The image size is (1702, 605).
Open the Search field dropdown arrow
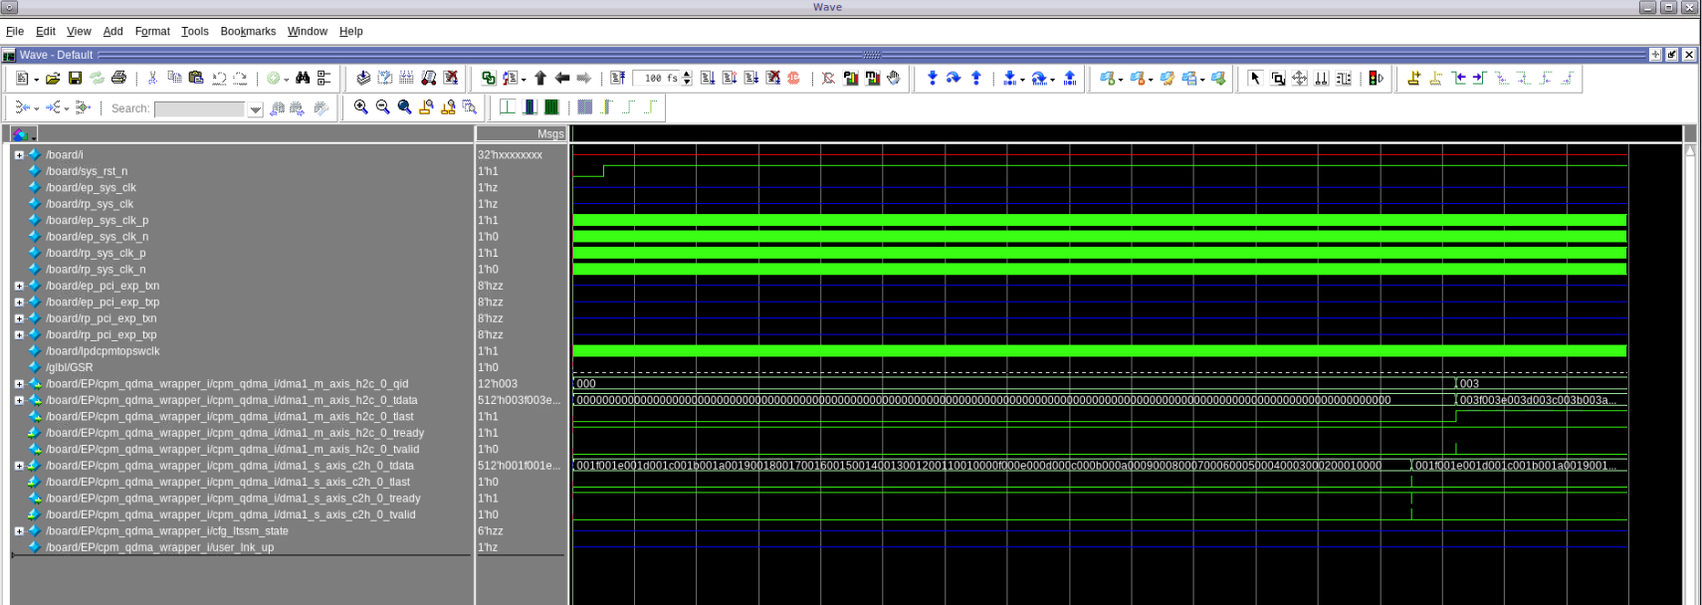click(256, 109)
